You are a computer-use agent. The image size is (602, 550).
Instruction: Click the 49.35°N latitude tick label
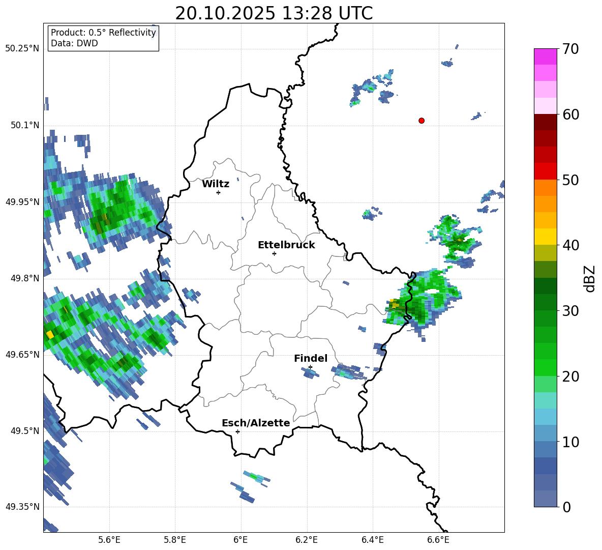click(22, 507)
